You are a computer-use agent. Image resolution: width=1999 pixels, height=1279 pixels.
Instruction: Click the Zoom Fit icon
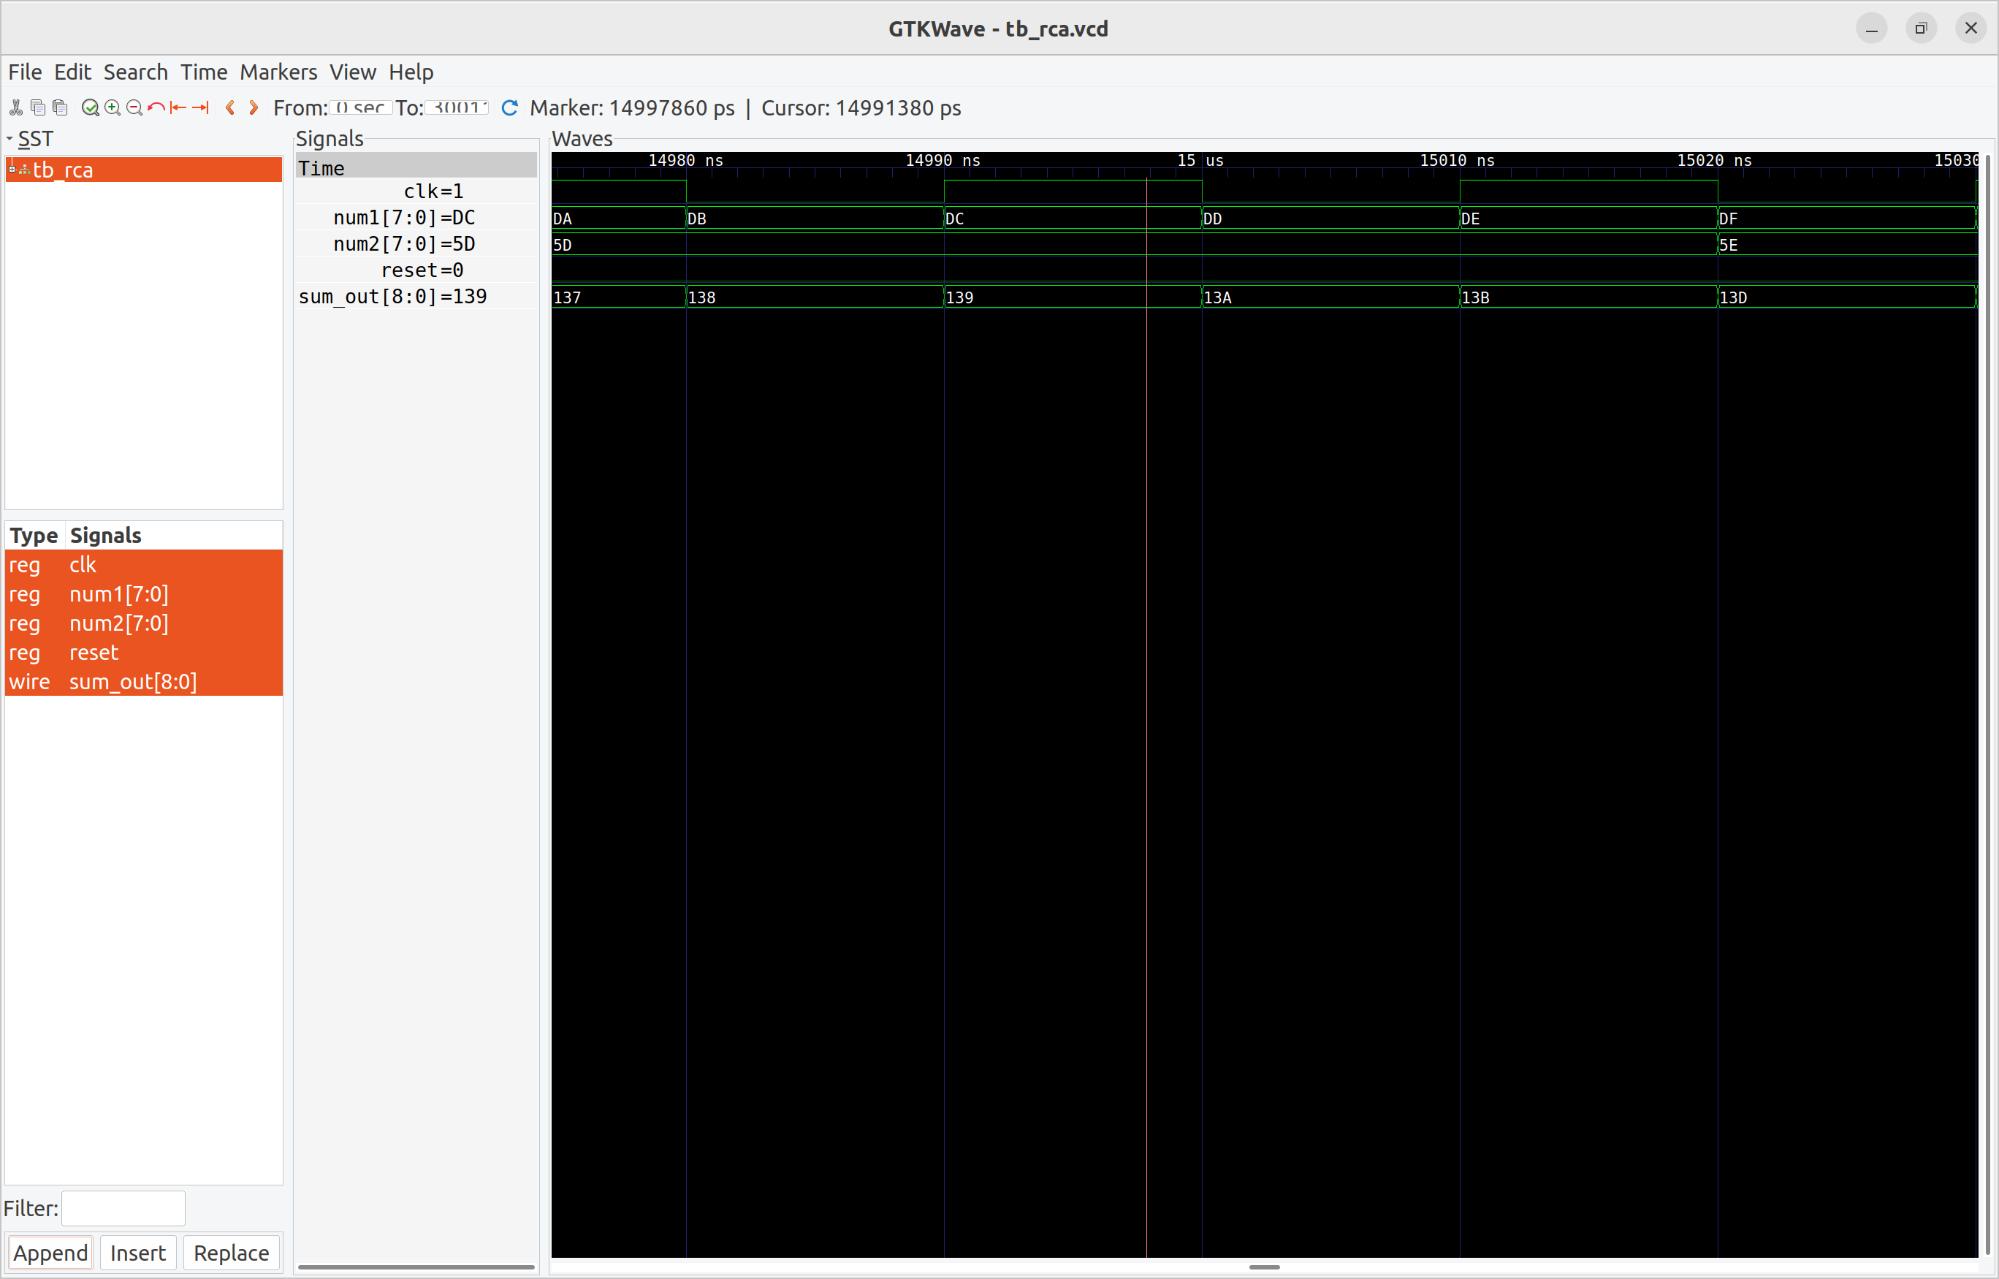91,108
